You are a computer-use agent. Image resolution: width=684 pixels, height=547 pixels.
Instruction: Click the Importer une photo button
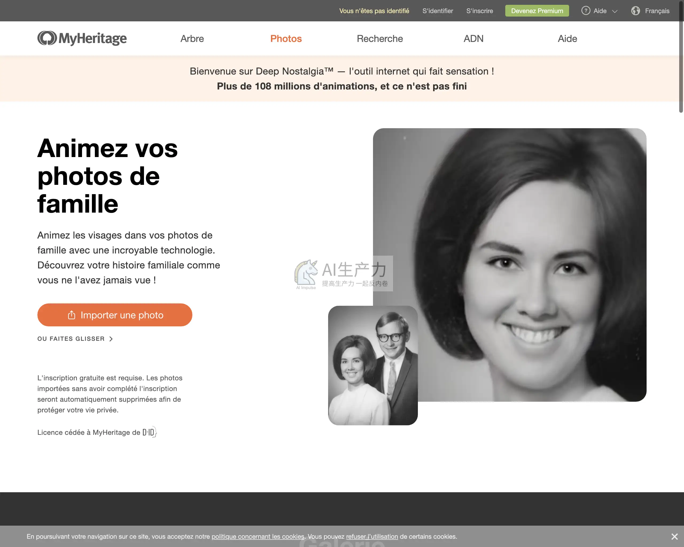point(115,315)
